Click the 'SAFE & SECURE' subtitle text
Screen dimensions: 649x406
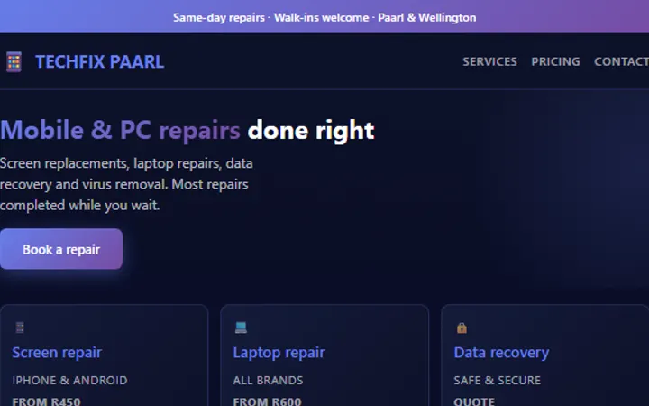pos(497,381)
